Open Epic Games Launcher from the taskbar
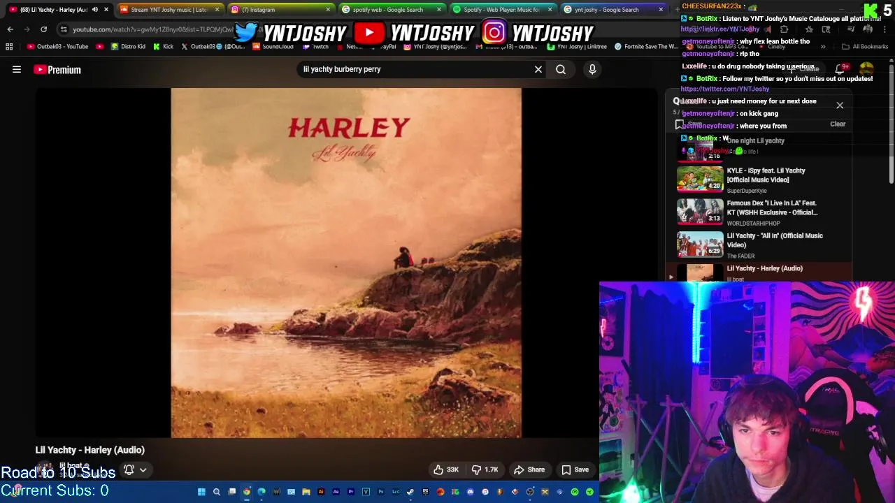The image size is (895, 503). [x=425, y=492]
